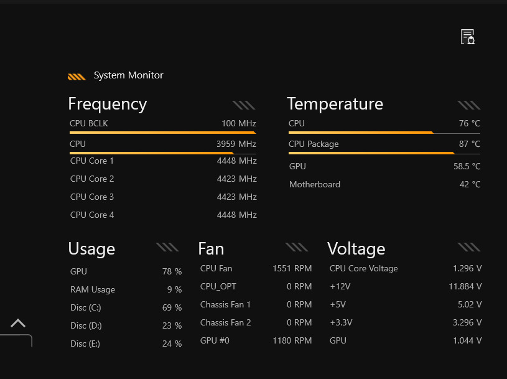
Task: Click the CPU Fan RPM row
Action: pyautogui.click(x=256, y=268)
